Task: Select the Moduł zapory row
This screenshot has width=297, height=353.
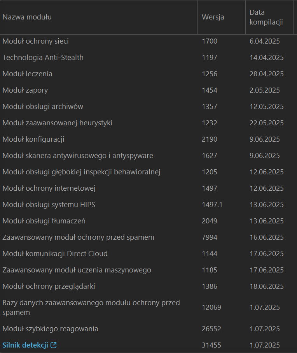Action: [x=25, y=90]
